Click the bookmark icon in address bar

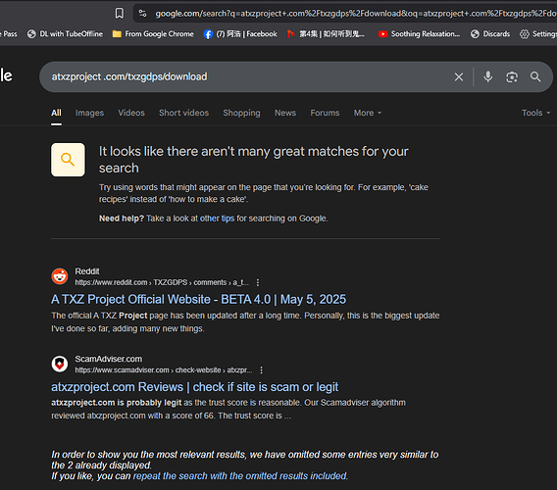click(x=120, y=14)
